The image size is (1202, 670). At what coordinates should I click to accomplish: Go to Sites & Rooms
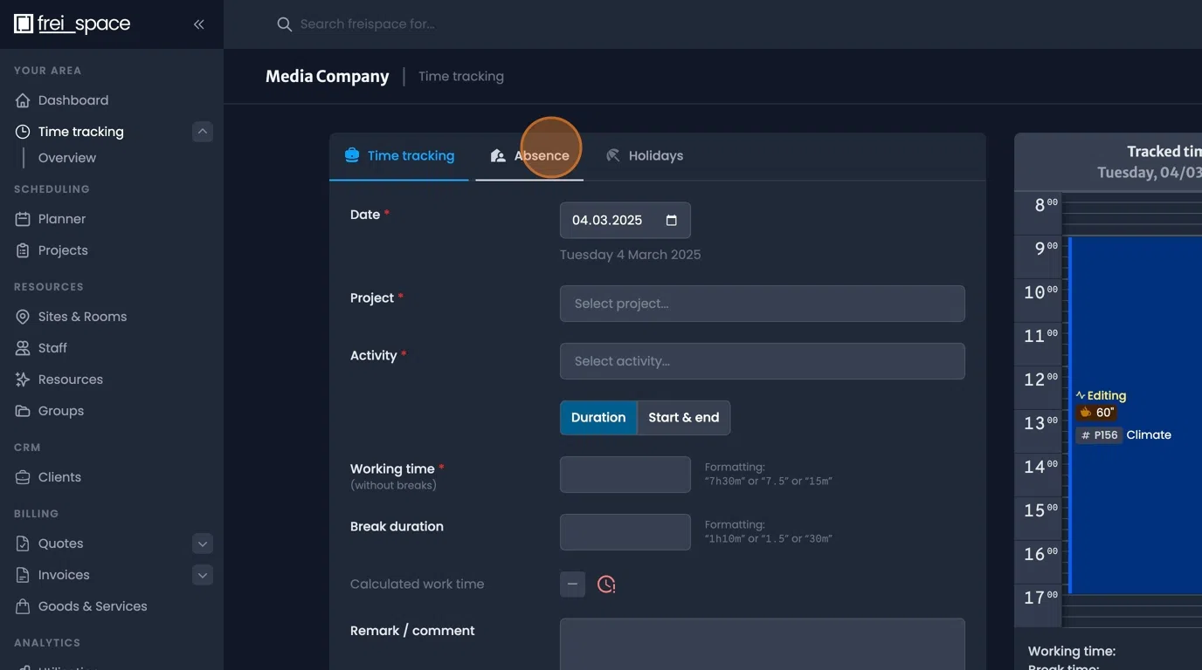click(82, 317)
